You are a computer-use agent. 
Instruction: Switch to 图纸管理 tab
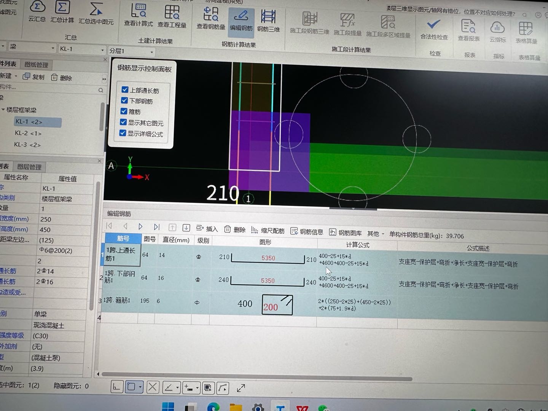click(36, 65)
